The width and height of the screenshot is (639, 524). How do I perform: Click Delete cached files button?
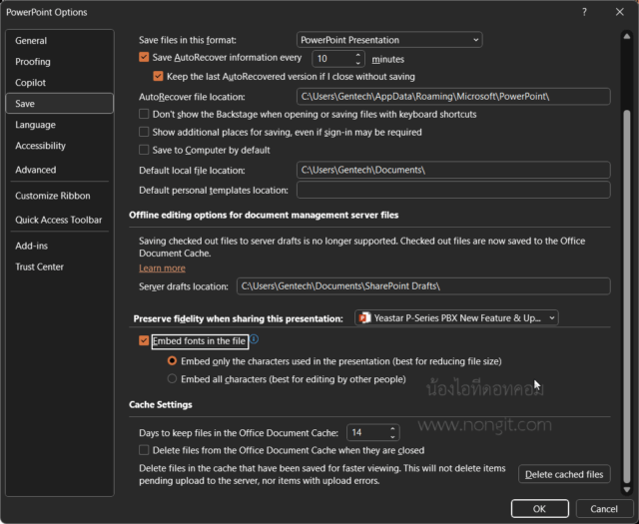564,474
